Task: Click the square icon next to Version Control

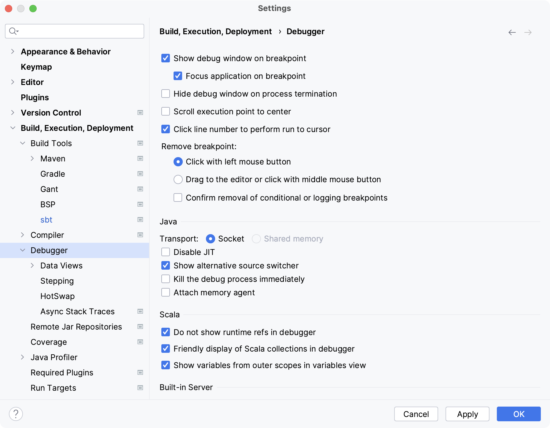Action: coord(140,113)
